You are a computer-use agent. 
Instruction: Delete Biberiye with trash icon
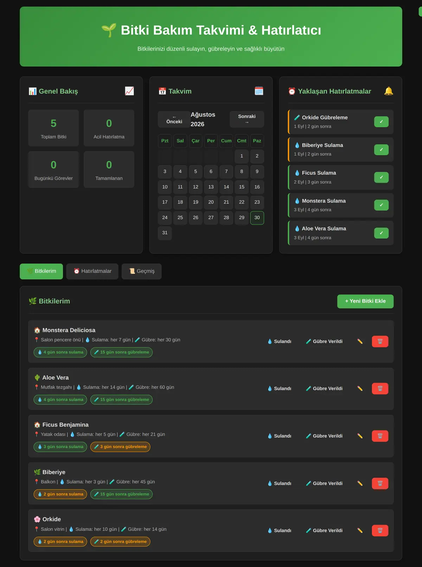(x=380, y=483)
